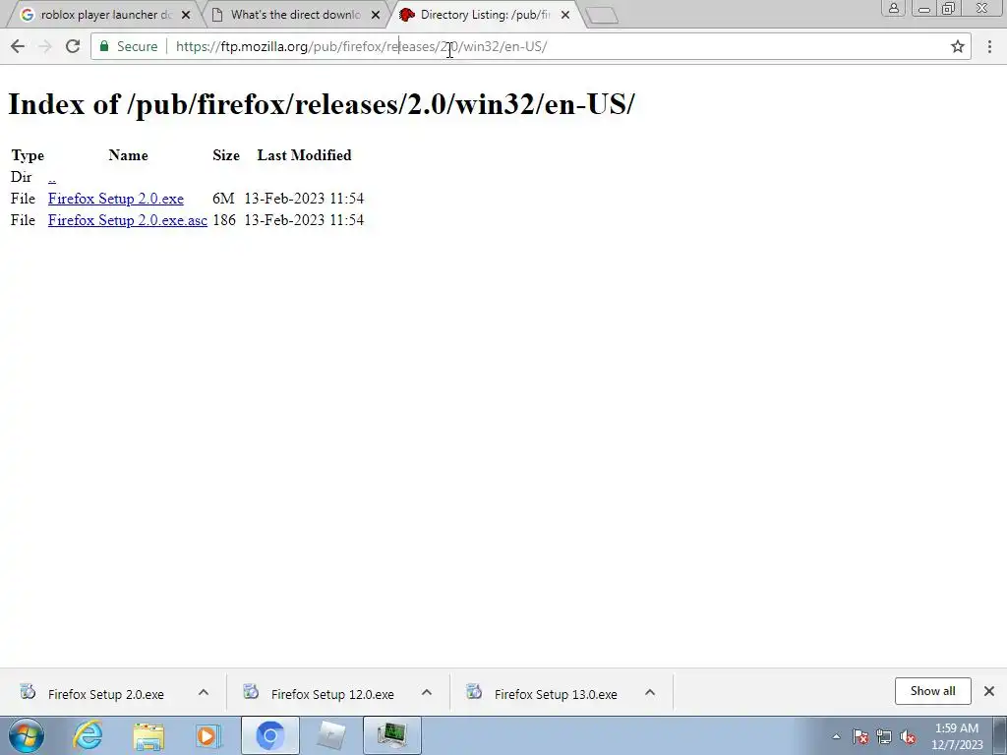Click the Type column header
This screenshot has width=1007, height=755.
[x=28, y=155]
